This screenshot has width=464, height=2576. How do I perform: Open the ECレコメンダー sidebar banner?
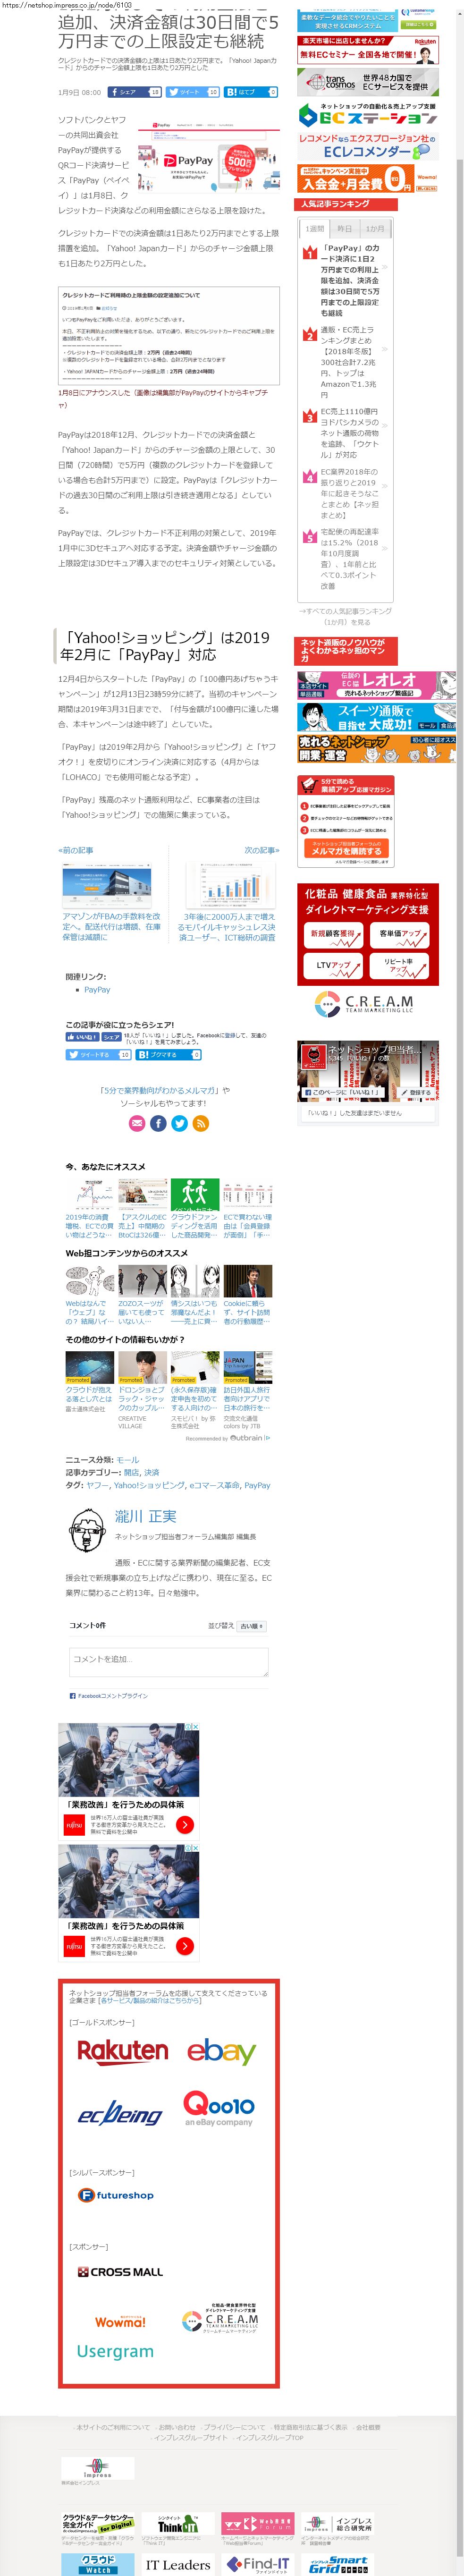click(x=368, y=146)
